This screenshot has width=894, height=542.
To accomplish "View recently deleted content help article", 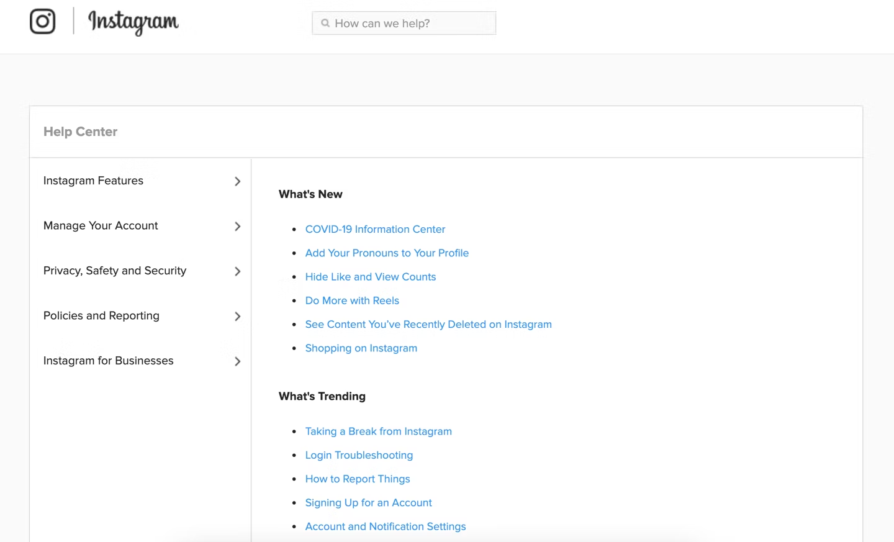I will (428, 324).
